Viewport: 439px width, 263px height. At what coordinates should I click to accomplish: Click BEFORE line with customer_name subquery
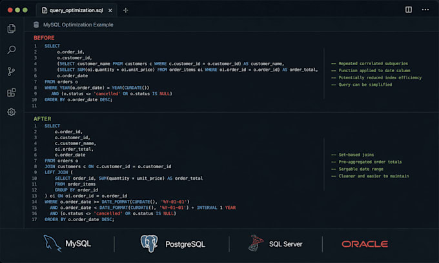pos(170,64)
